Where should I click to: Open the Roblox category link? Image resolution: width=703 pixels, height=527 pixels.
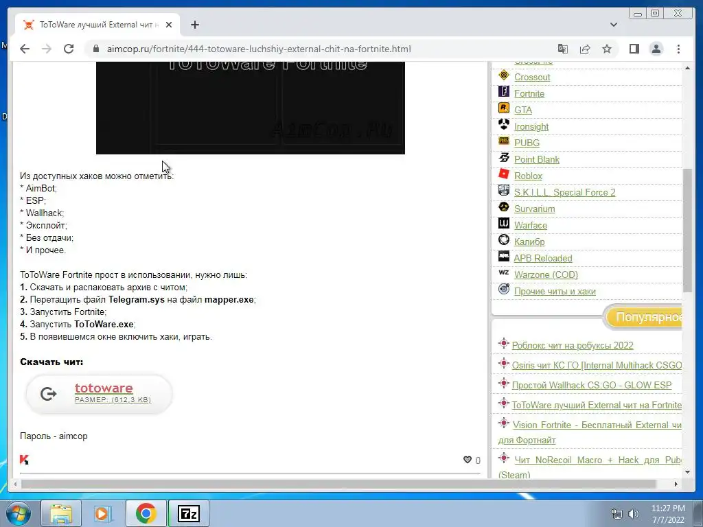click(528, 176)
